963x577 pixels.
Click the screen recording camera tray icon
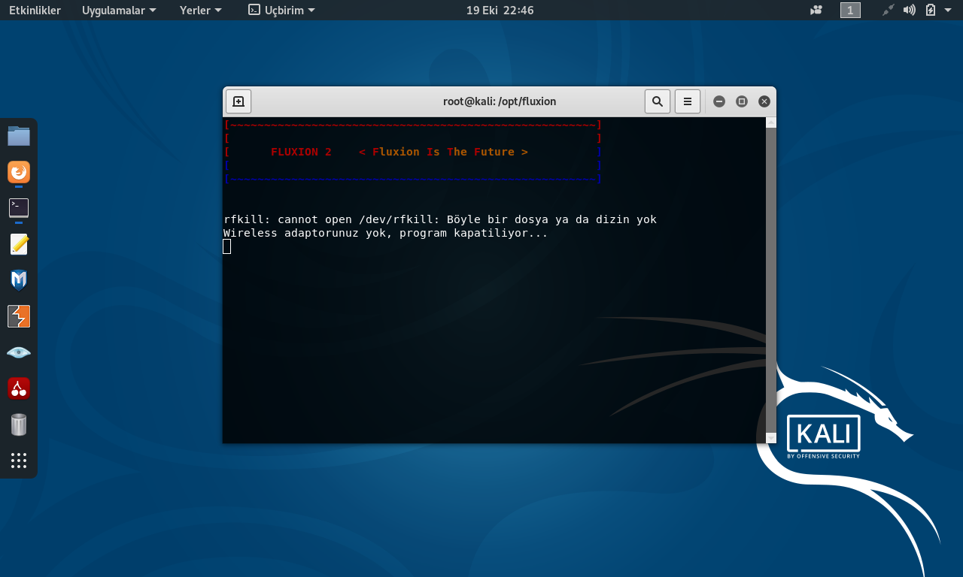coord(816,10)
